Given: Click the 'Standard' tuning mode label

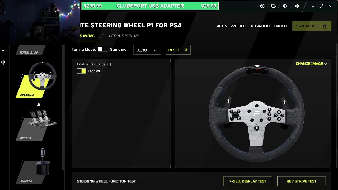Looking at the screenshot, I should (118, 49).
